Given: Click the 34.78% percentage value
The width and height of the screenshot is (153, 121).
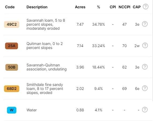Looking at the screenshot, I should [99, 24].
